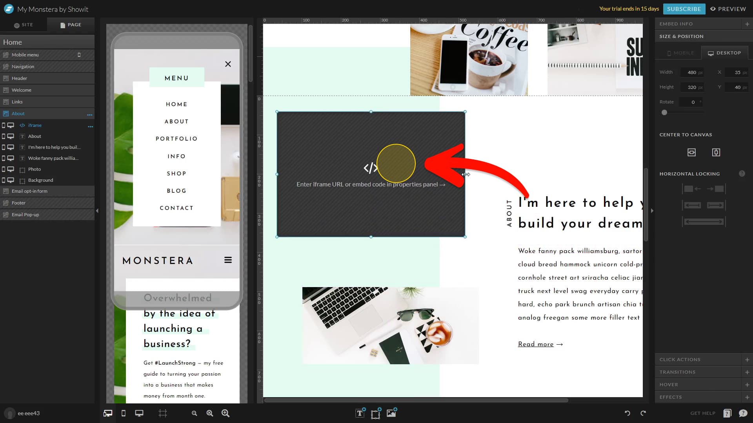Expand the Embed Info section

pyautogui.click(x=747, y=24)
